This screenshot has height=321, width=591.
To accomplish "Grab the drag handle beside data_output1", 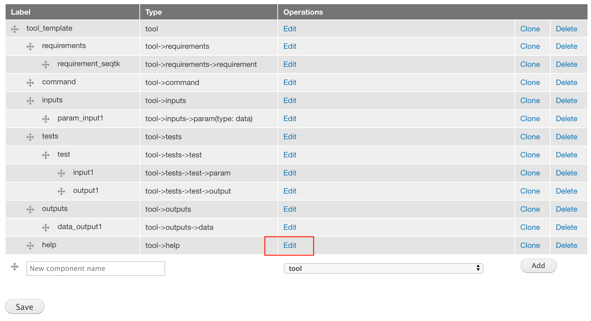I will (46, 227).
